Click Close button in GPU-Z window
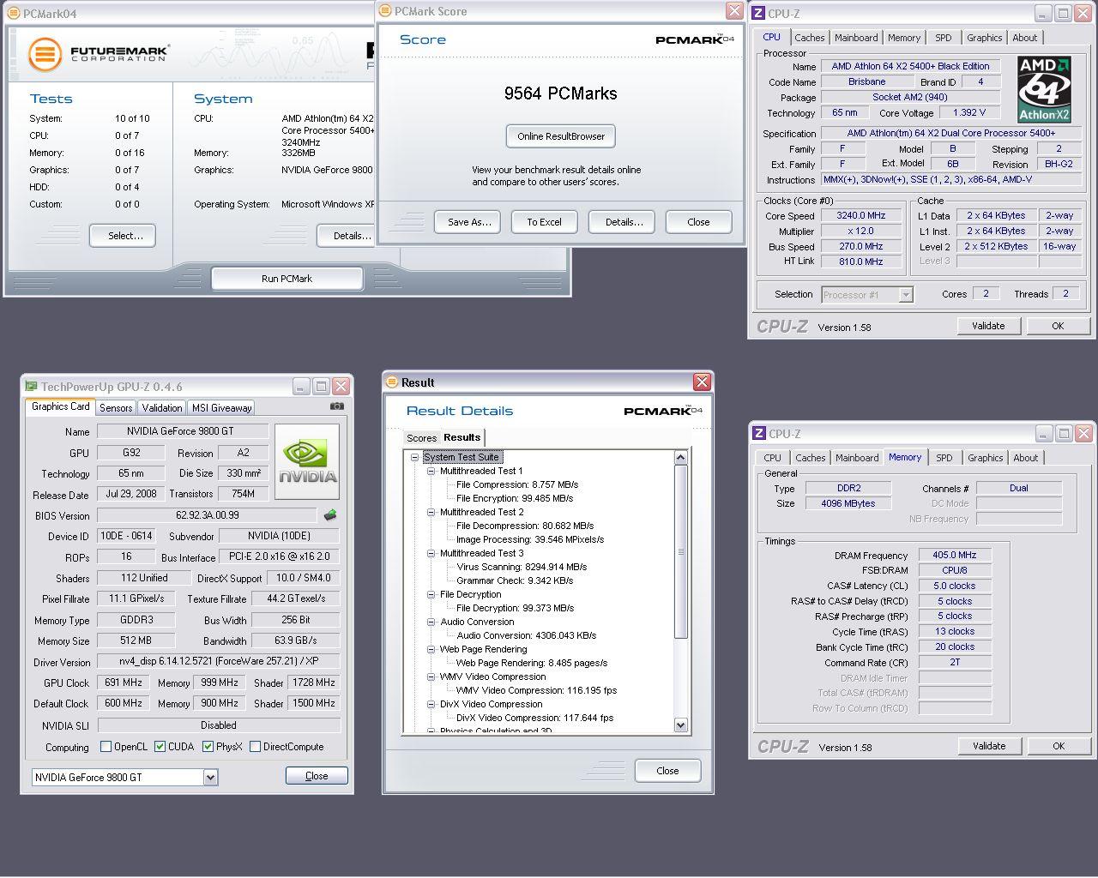 (x=317, y=776)
